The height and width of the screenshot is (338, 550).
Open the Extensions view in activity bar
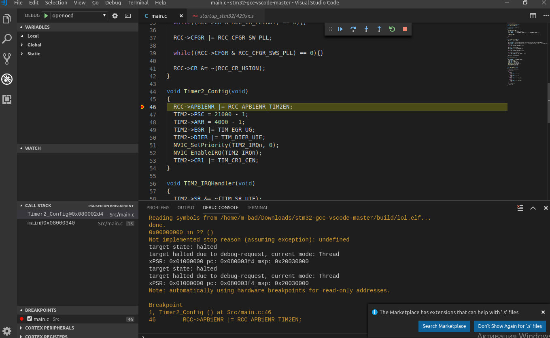coord(7,99)
